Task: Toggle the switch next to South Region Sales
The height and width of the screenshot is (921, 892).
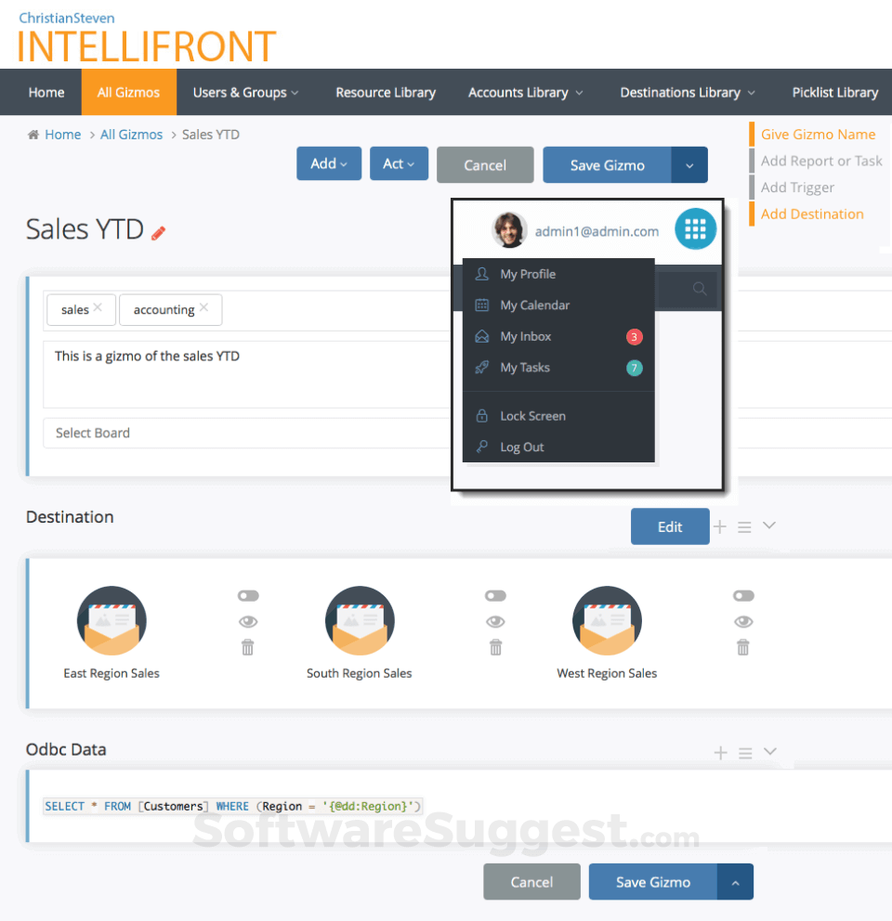Action: coord(495,595)
